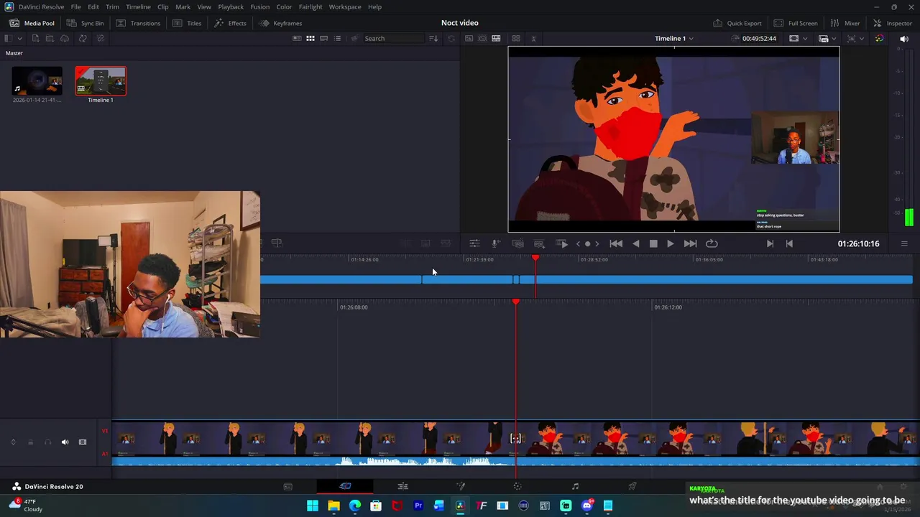
Task: Jump to previous marker arrow
Action: click(x=578, y=243)
